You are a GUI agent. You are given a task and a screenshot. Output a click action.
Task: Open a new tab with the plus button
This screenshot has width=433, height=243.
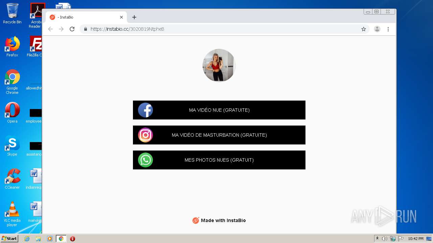[134, 17]
